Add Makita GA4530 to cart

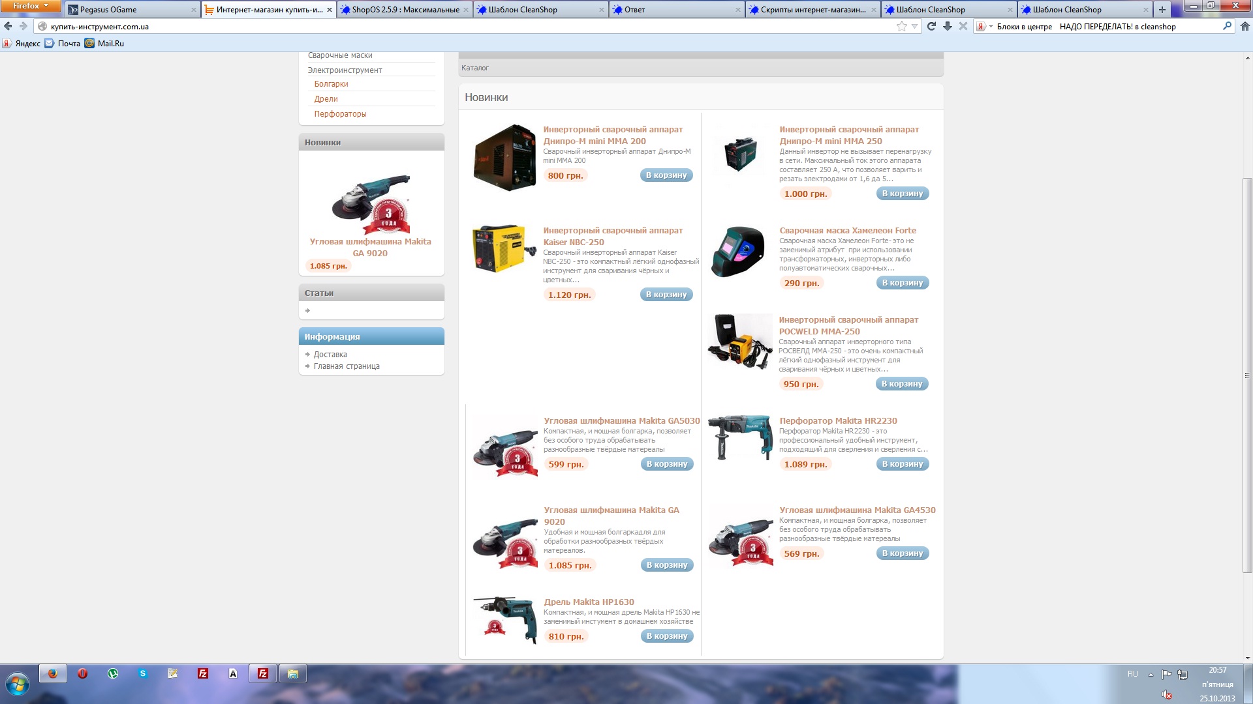click(903, 553)
